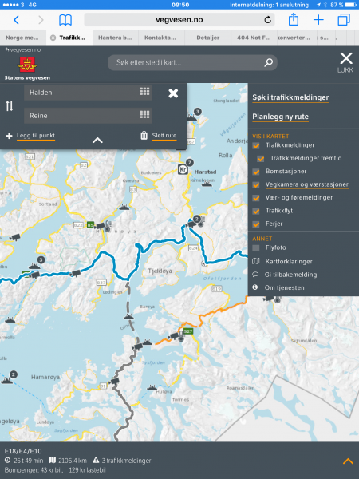Open Safari share icon
The width and height of the screenshot is (359, 479).
[294, 19]
